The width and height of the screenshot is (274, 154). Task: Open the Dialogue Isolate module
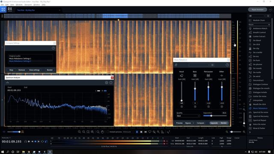tap(258, 92)
